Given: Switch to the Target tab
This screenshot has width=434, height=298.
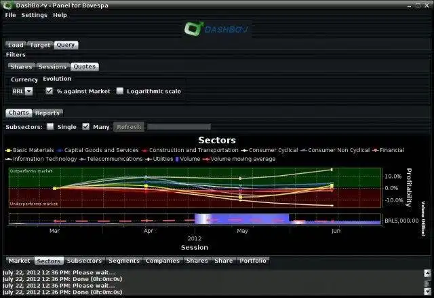Looking at the screenshot, I should (40, 45).
